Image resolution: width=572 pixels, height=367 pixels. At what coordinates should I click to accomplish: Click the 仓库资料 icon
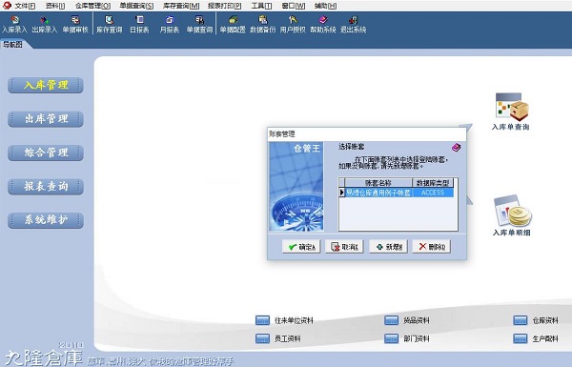pos(521,320)
